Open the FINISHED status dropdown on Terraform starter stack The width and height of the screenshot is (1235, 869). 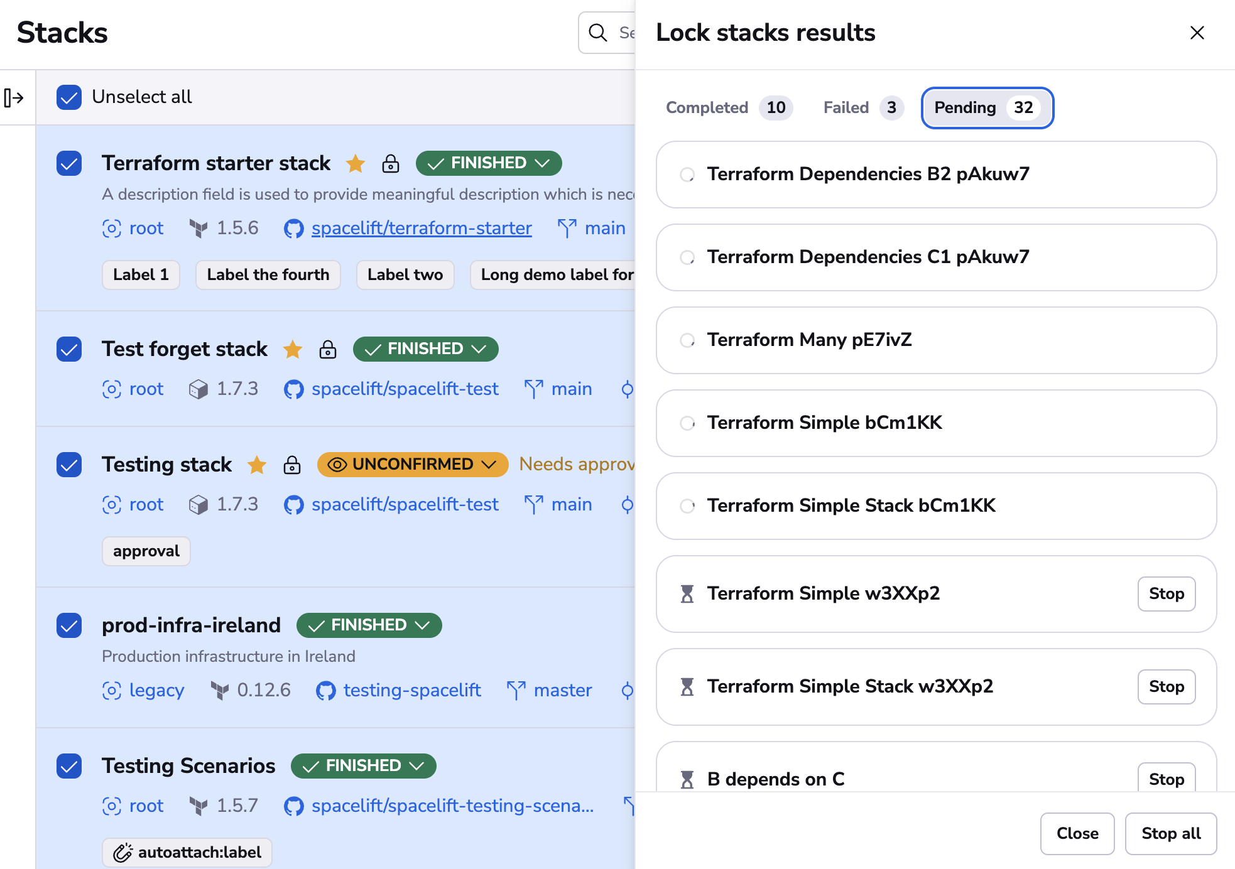[x=489, y=163]
